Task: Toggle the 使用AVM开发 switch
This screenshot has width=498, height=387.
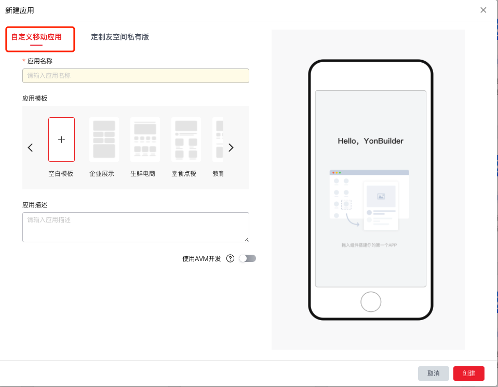Action: coord(248,258)
